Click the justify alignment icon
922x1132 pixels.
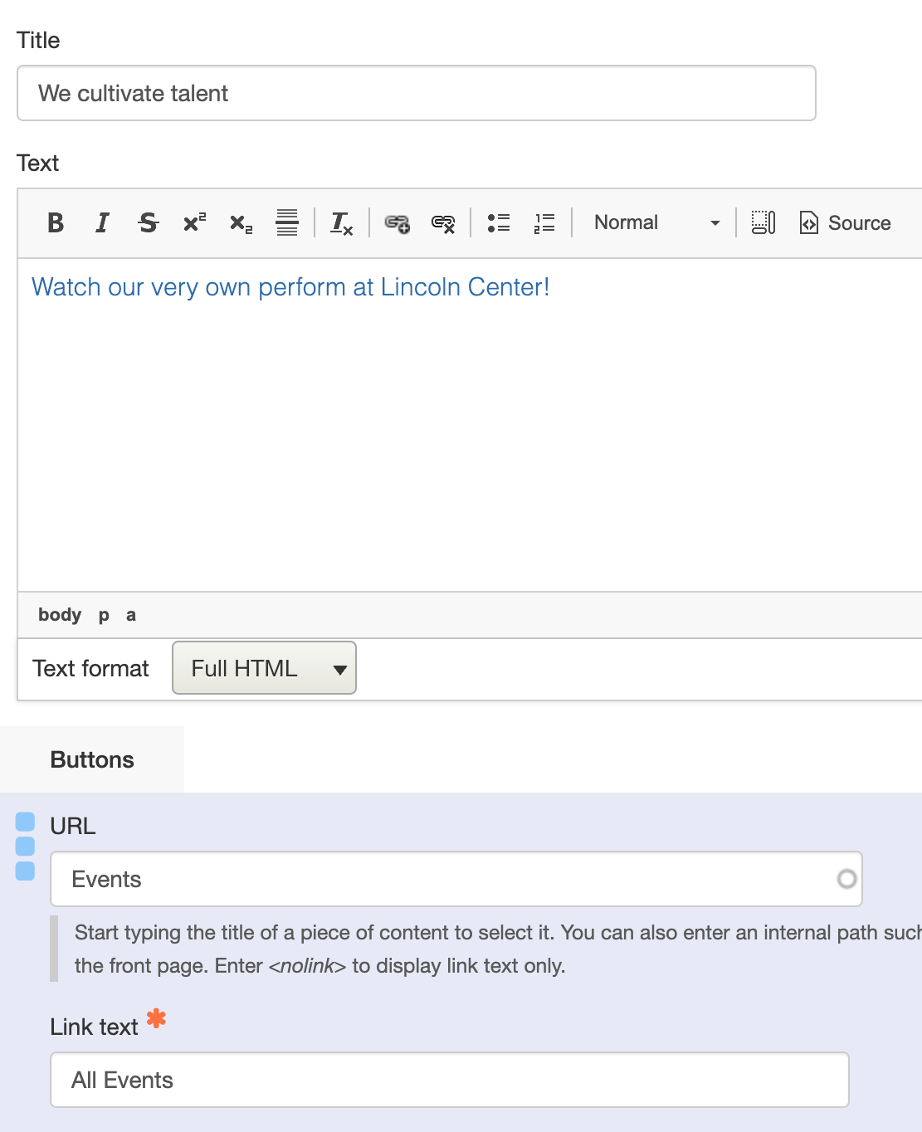pos(287,222)
